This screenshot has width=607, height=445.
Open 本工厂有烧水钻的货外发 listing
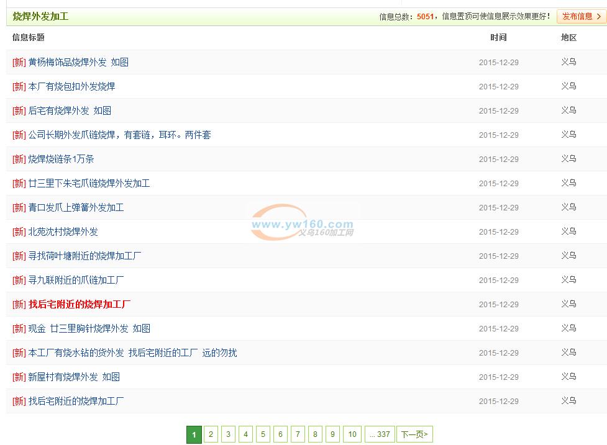(132, 353)
